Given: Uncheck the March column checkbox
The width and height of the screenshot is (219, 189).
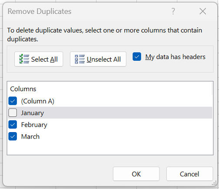Looking at the screenshot, I should (13, 136).
